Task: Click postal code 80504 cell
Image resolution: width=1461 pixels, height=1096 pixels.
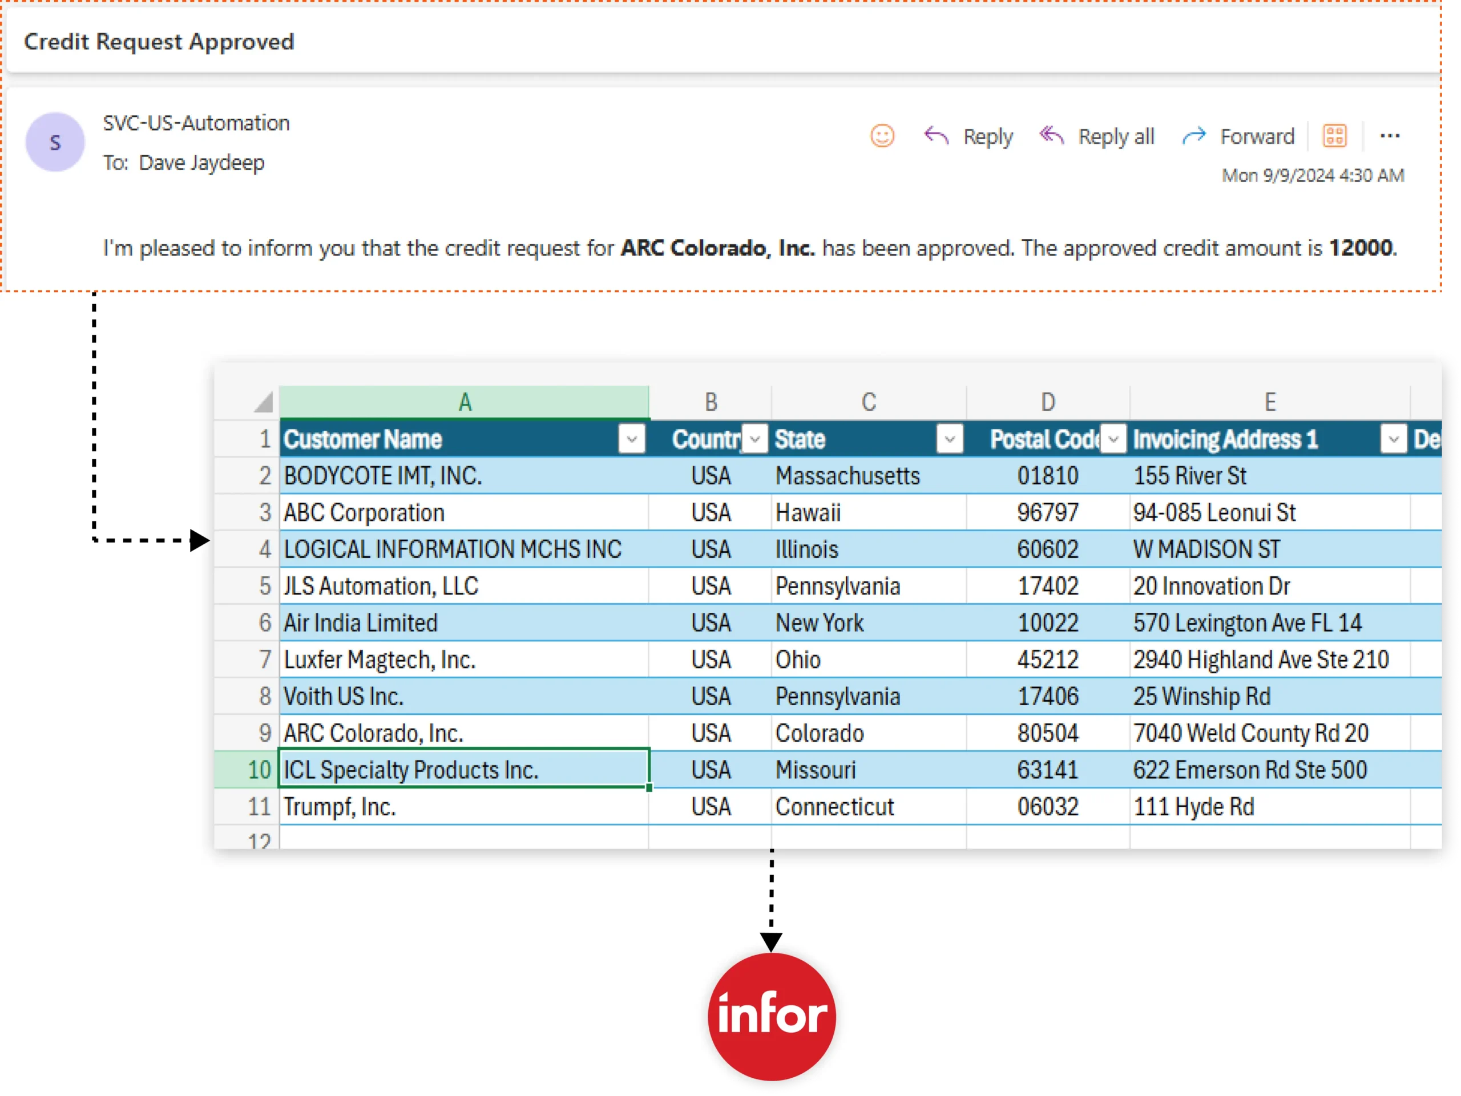Action: [x=1048, y=733]
